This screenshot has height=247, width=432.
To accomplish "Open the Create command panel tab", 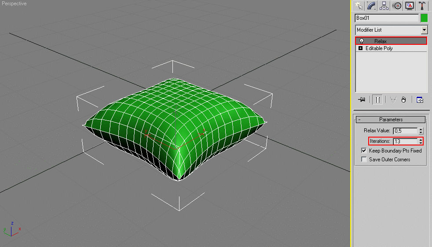I will 359,6.
